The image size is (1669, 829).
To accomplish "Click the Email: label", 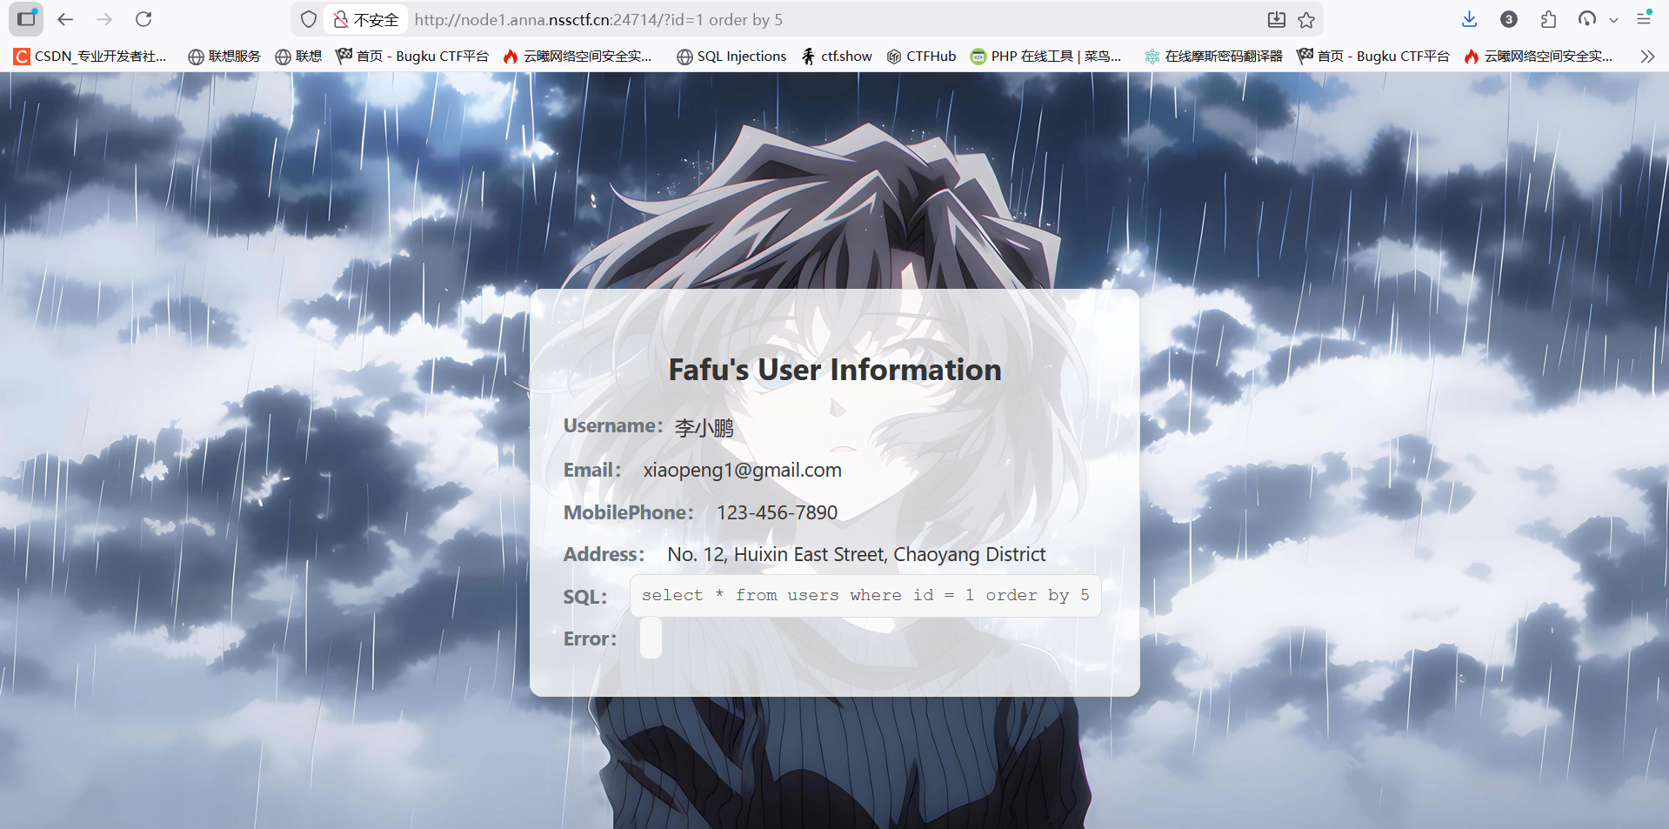I will point(592,470).
